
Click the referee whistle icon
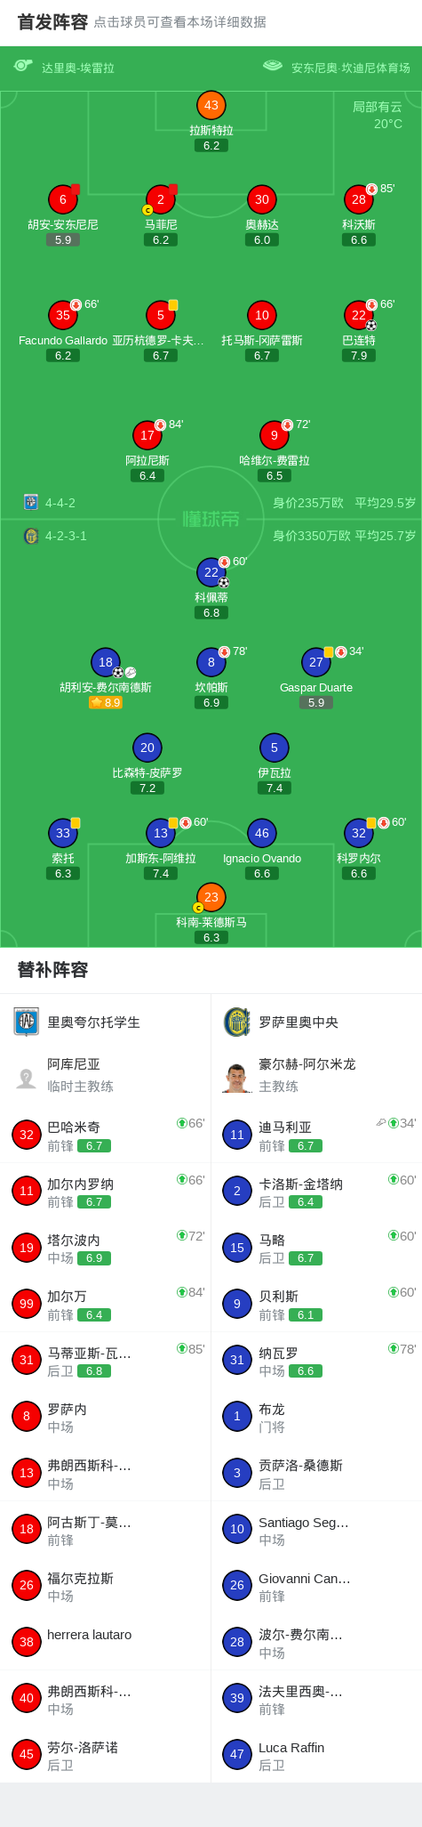[23, 66]
